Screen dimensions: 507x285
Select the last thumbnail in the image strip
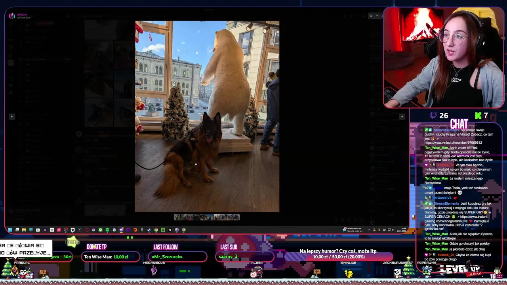coord(237,217)
